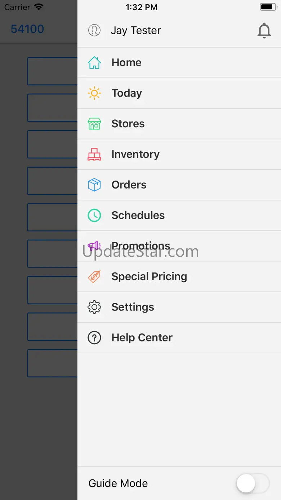
Task: Click the Today sun icon
Action: tap(94, 93)
